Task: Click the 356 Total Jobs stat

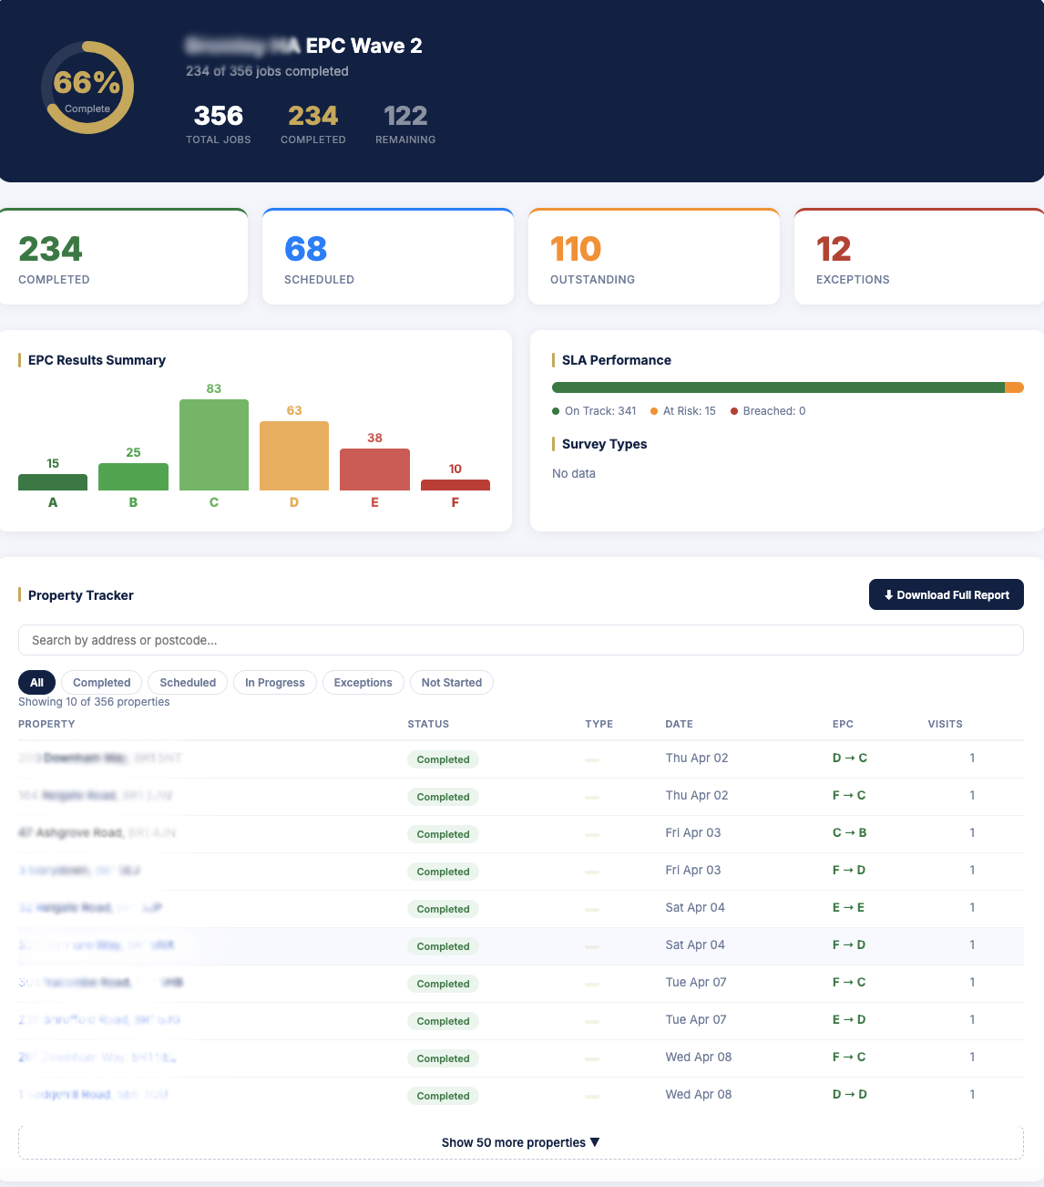Action: [219, 124]
